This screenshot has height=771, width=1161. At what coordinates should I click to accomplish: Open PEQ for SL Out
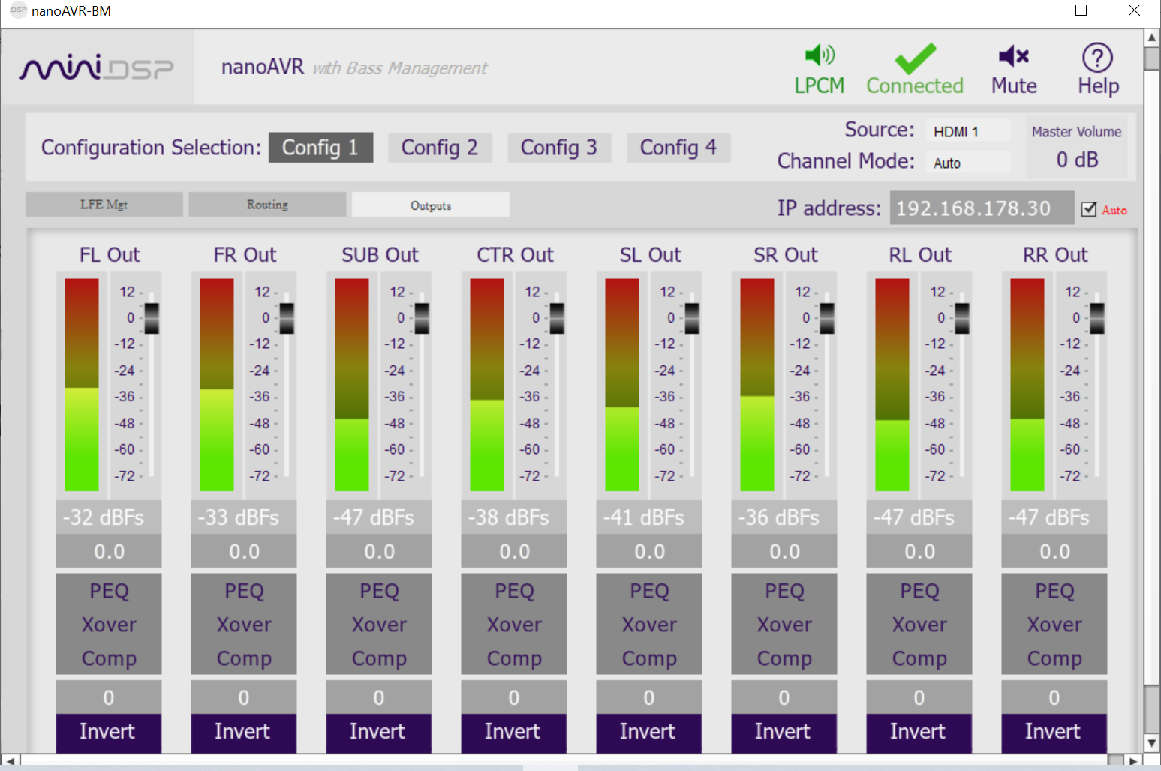649,591
